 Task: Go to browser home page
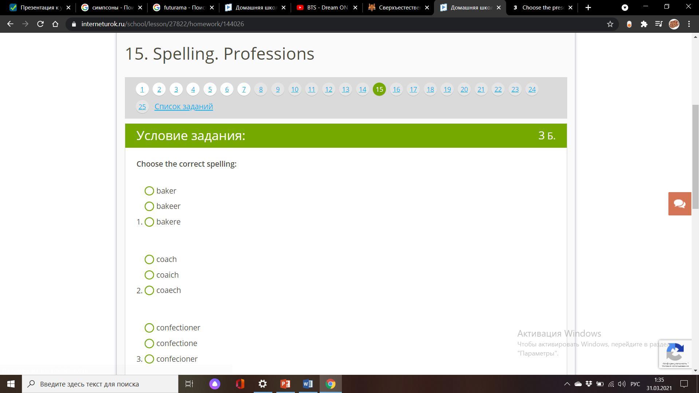(55, 24)
